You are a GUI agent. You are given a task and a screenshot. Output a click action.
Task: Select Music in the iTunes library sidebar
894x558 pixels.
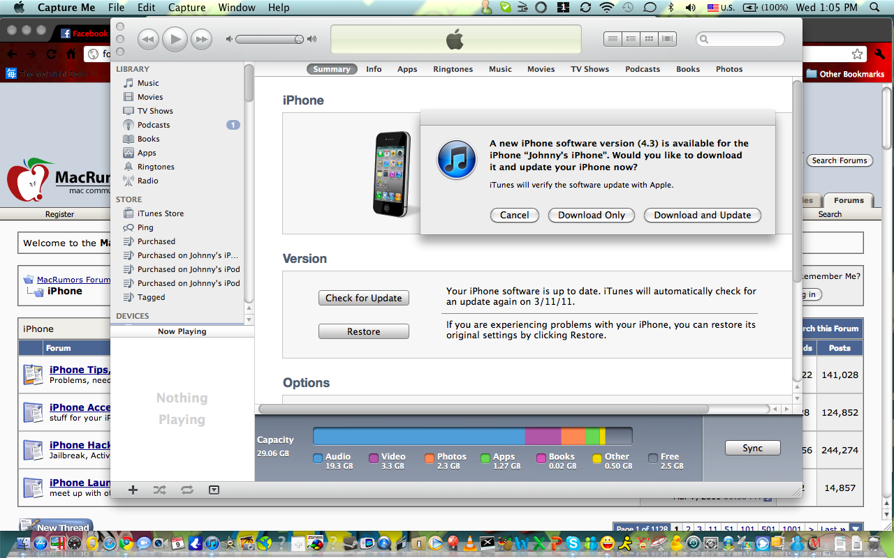(147, 83)
